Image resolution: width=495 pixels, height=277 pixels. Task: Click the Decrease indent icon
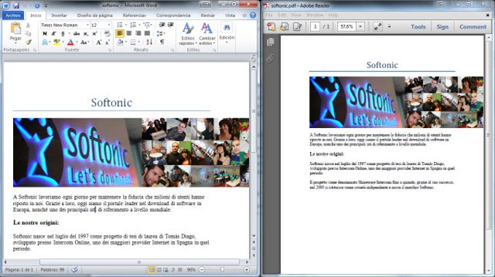click(162, 25)
